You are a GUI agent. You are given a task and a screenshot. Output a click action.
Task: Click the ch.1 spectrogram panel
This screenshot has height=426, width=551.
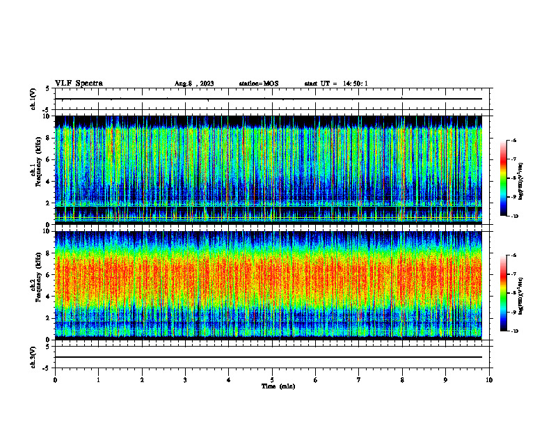coord(269,170)
